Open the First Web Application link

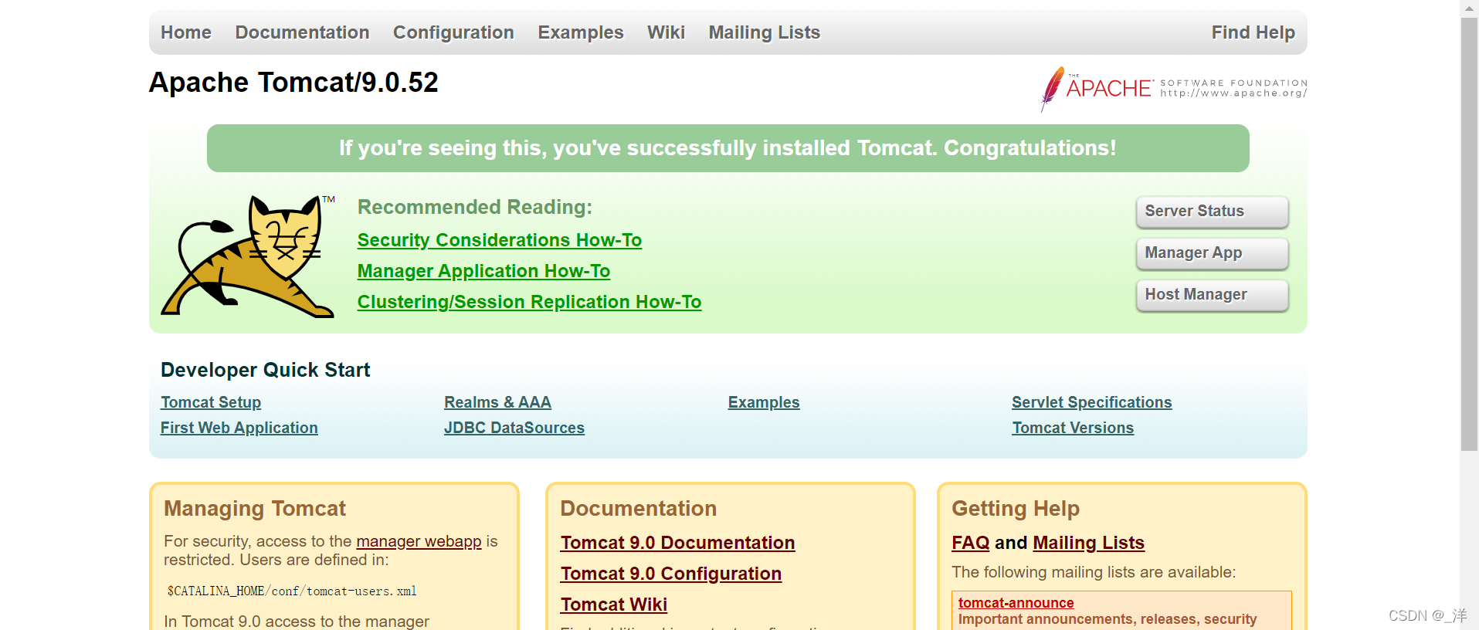tap(239, 428)
